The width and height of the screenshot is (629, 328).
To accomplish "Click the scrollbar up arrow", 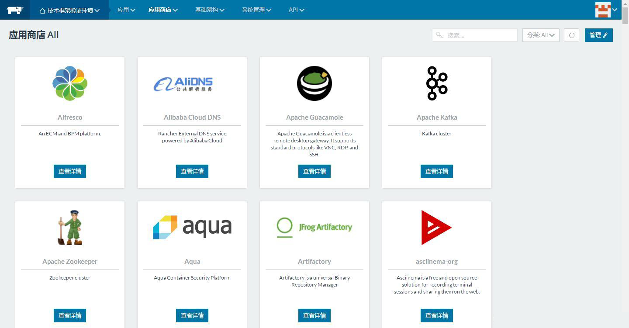I will click(625, 3).
